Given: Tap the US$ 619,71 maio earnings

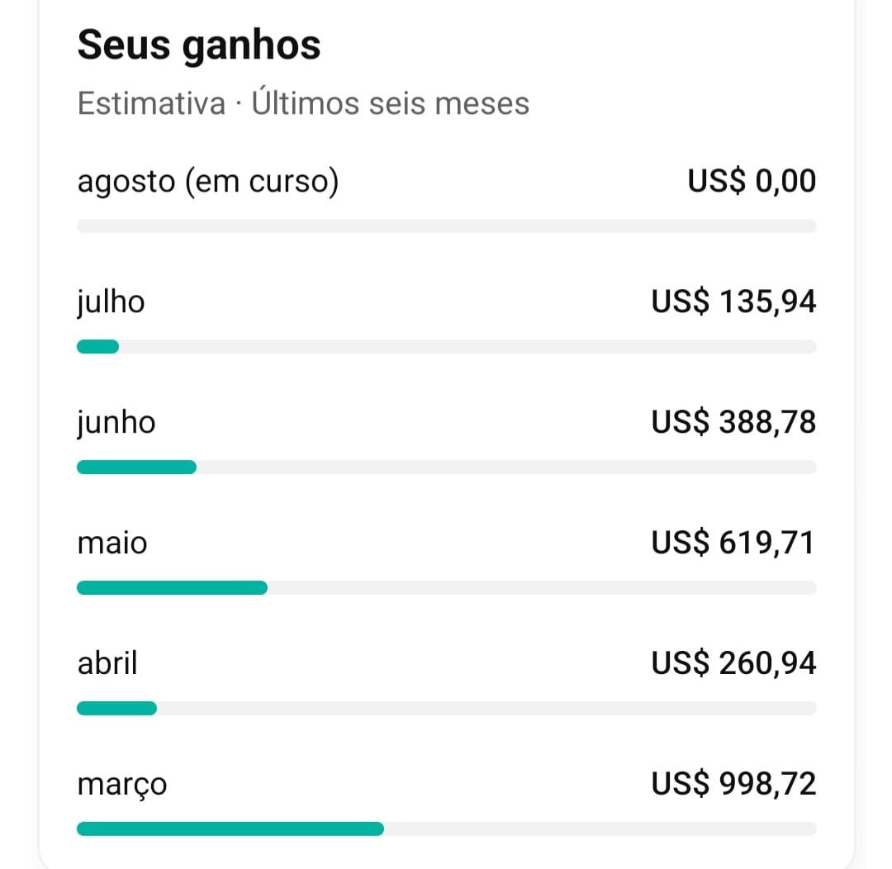Looking at the screenshot, I should point(733,543).
